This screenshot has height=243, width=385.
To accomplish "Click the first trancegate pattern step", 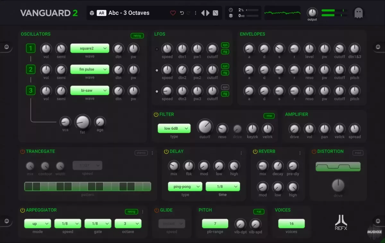I will click(x=29, y=187).
